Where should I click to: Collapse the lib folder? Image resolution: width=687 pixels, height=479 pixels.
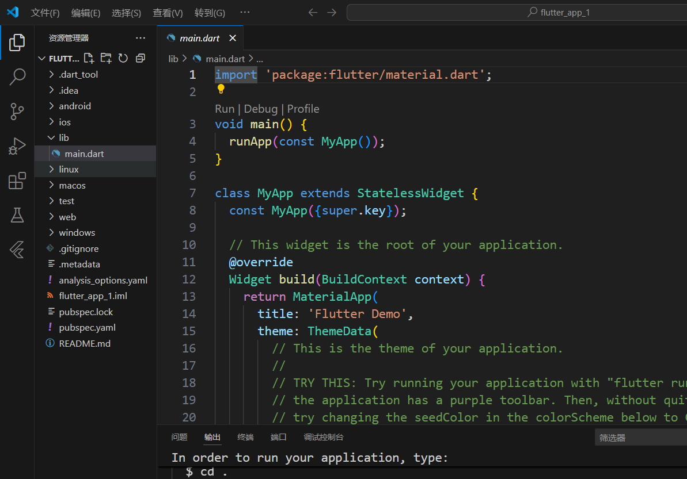pos(63,138)
